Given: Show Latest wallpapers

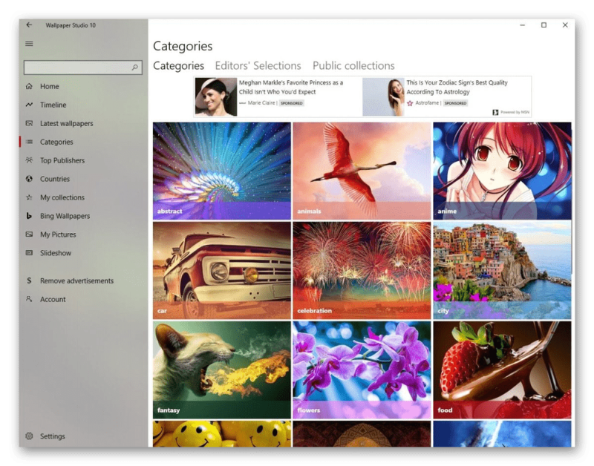Looking at the screenshot, I should click(83, 123).
